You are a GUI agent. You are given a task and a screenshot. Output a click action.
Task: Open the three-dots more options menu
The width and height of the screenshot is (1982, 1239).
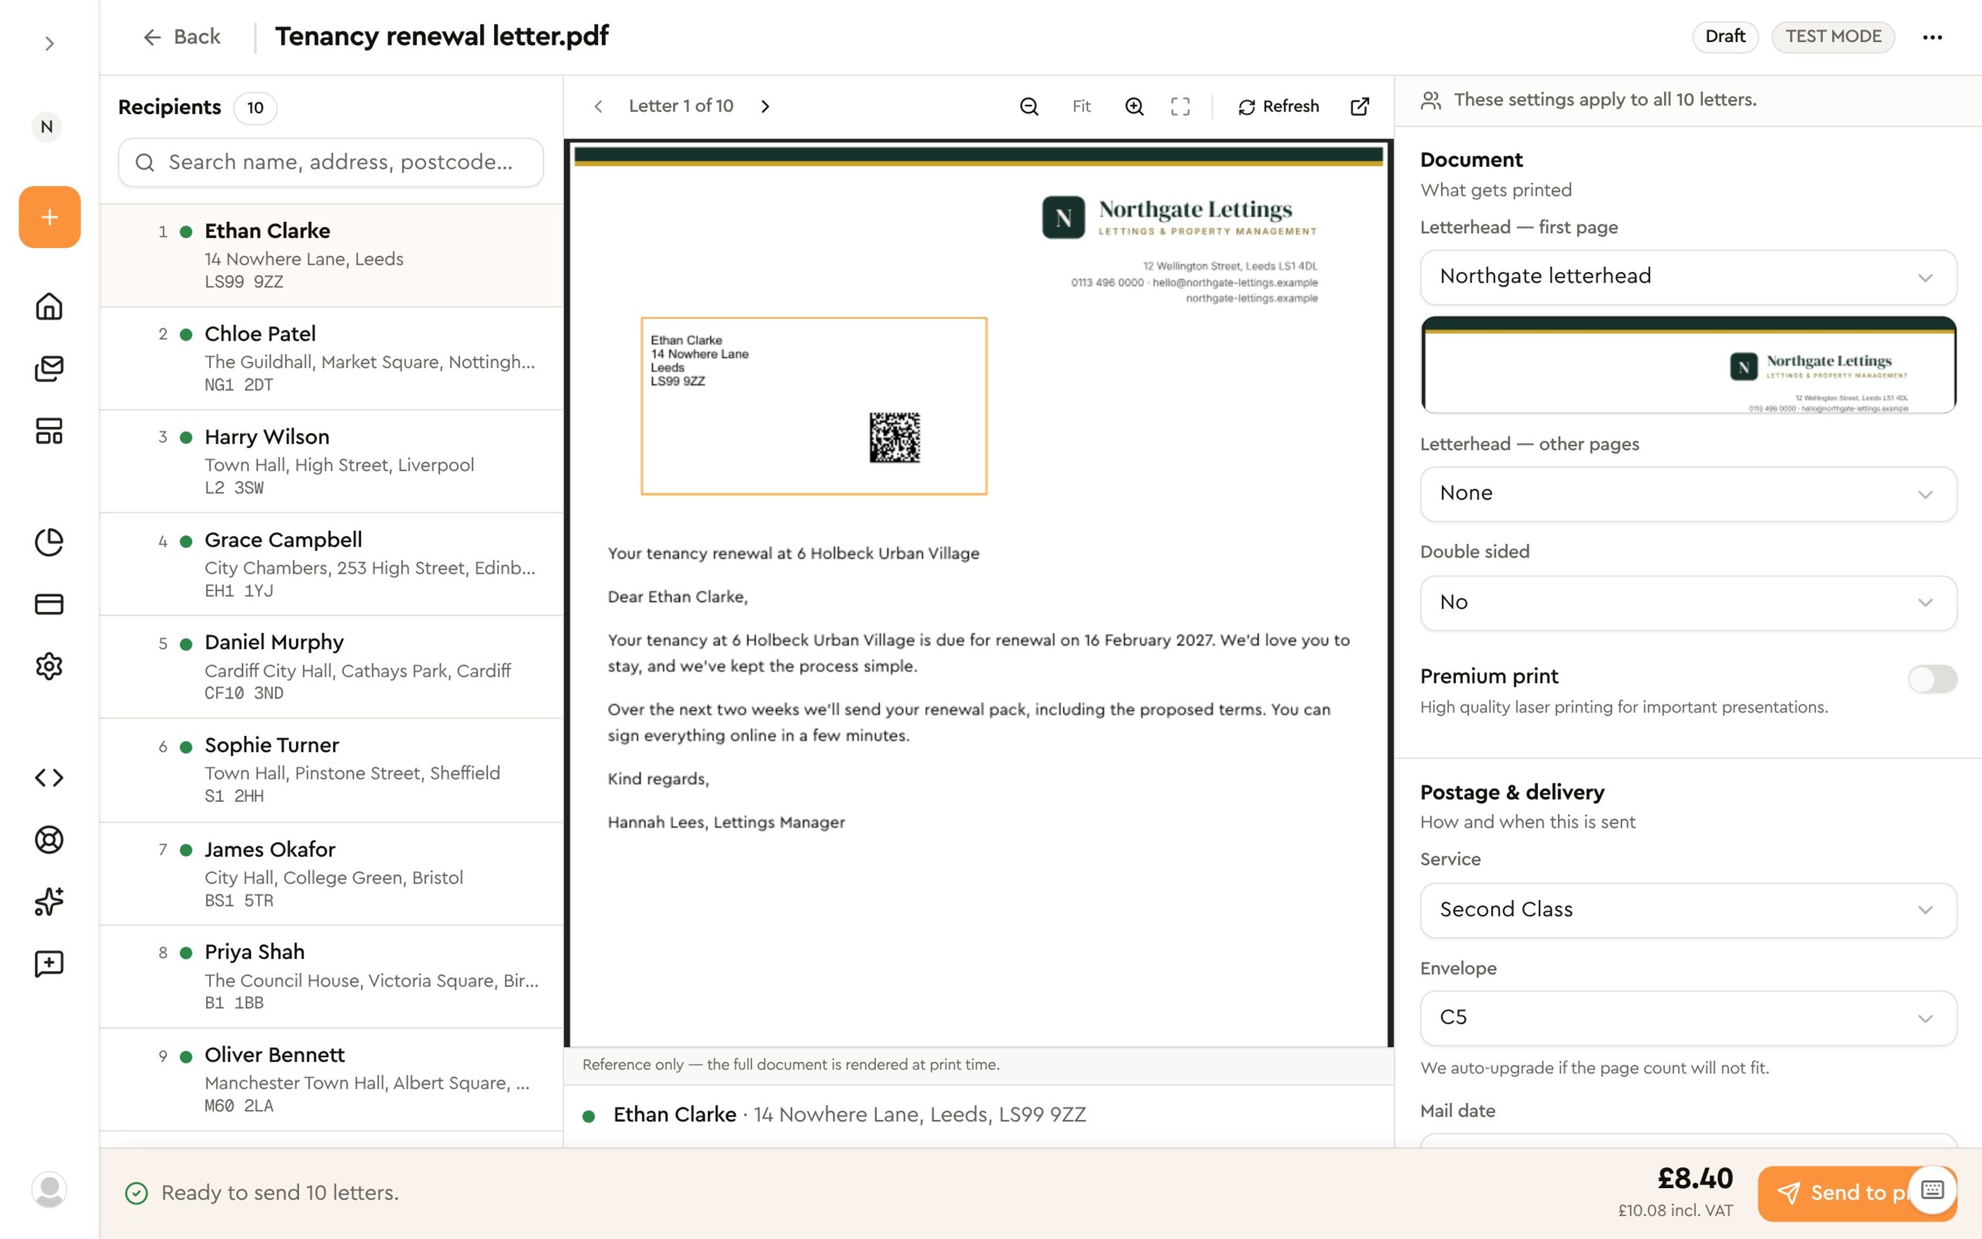point(1932,37)
